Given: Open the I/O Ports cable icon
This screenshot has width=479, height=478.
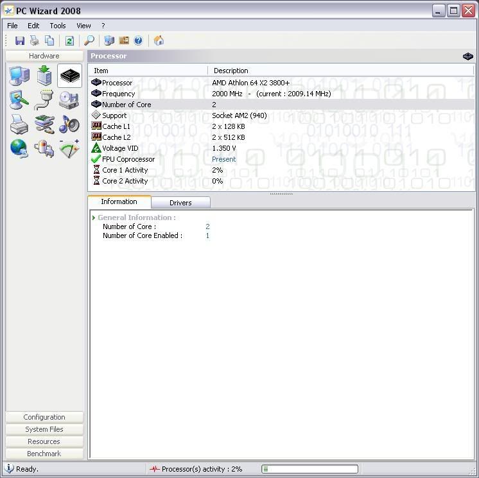Looking at the screenshot, I should 44,100.
